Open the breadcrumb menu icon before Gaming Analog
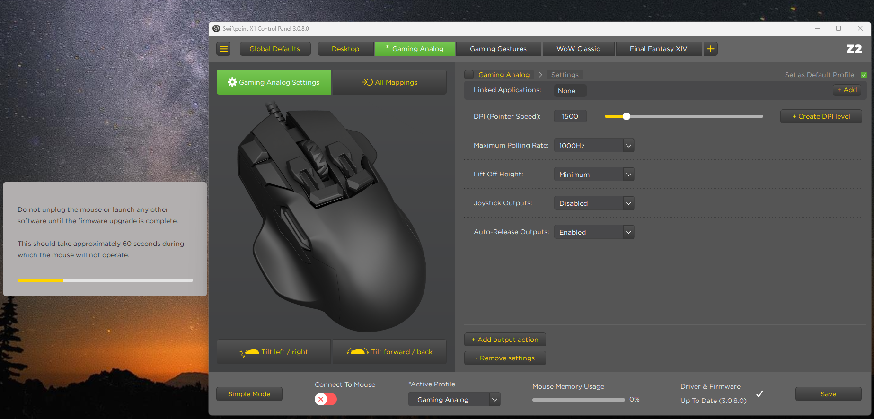This screenshot has width=874, height=419. pos(469,75)
